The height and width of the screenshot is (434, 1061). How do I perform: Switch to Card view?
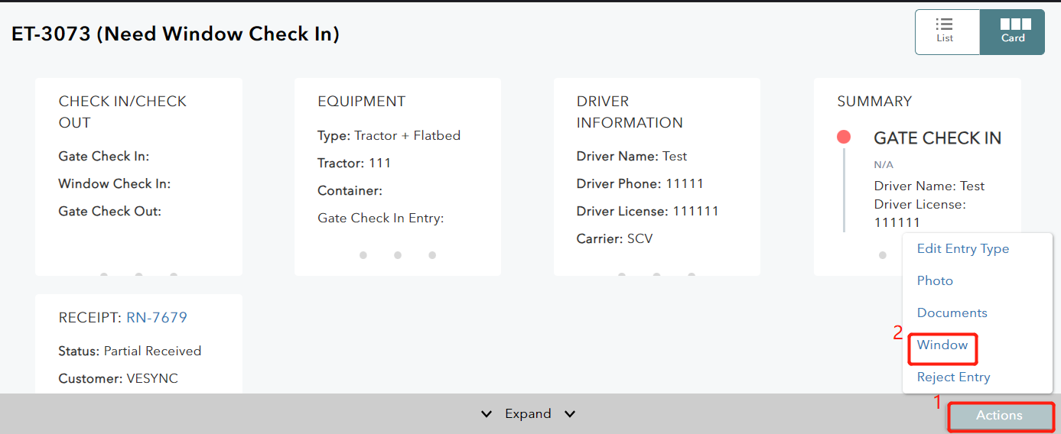point(1012,32)
